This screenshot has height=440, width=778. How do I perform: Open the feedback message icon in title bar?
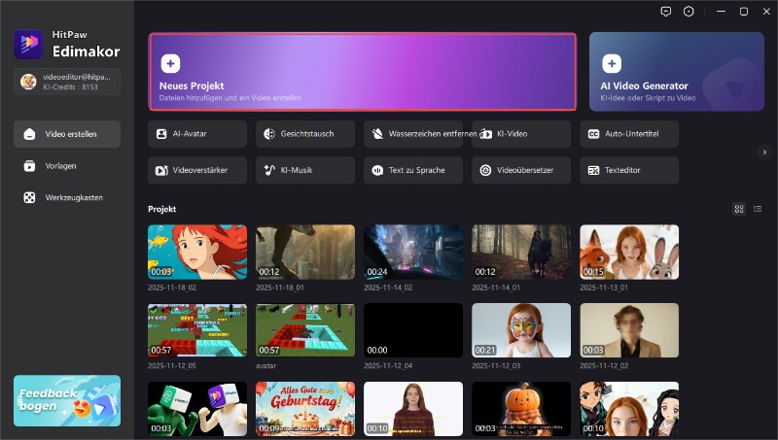pyautogui.click(x=665, y=12)
